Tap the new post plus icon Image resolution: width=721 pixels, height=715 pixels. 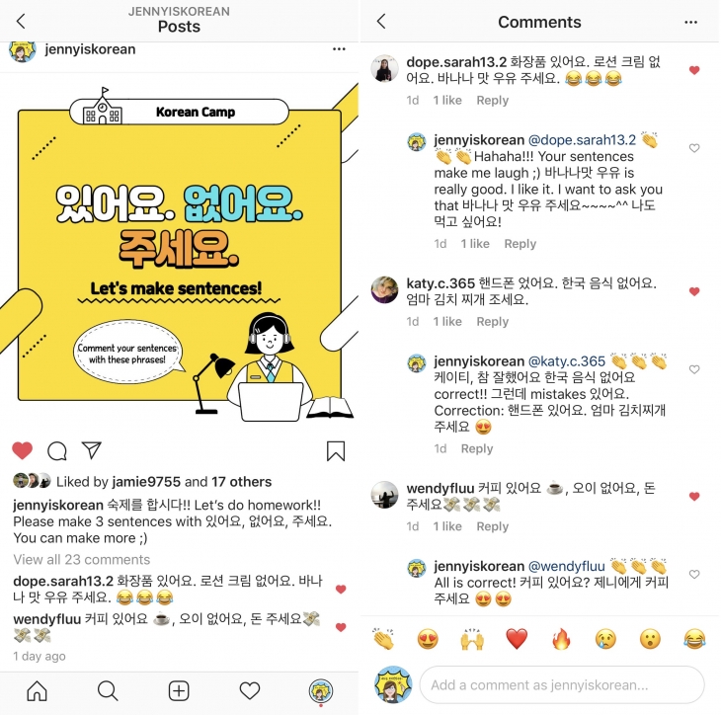(x=179, y=690)
